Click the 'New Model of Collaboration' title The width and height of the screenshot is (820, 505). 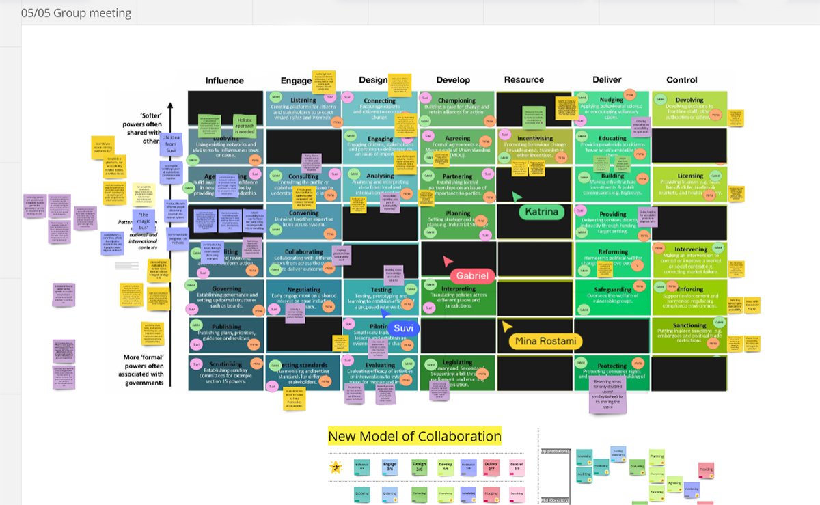tap(415, 437)
